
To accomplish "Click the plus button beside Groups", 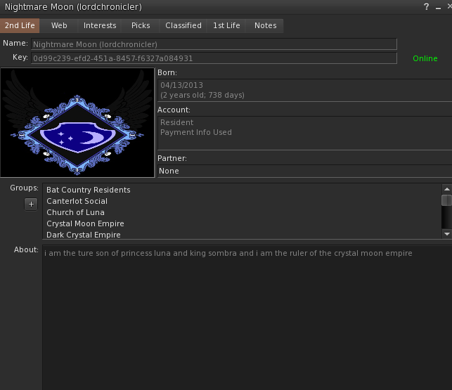I will [x=31, y=204].
